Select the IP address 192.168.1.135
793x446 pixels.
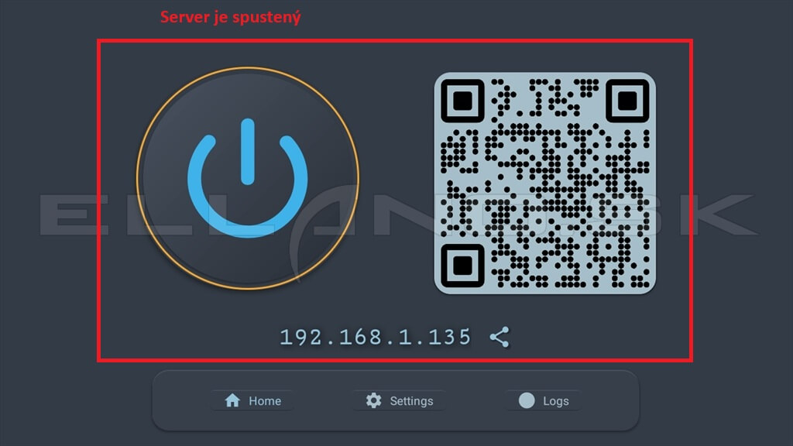pyautogui.click(x=376, y=337)
